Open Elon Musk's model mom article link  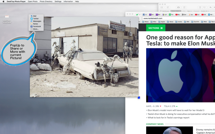click(x=176, y=110)
